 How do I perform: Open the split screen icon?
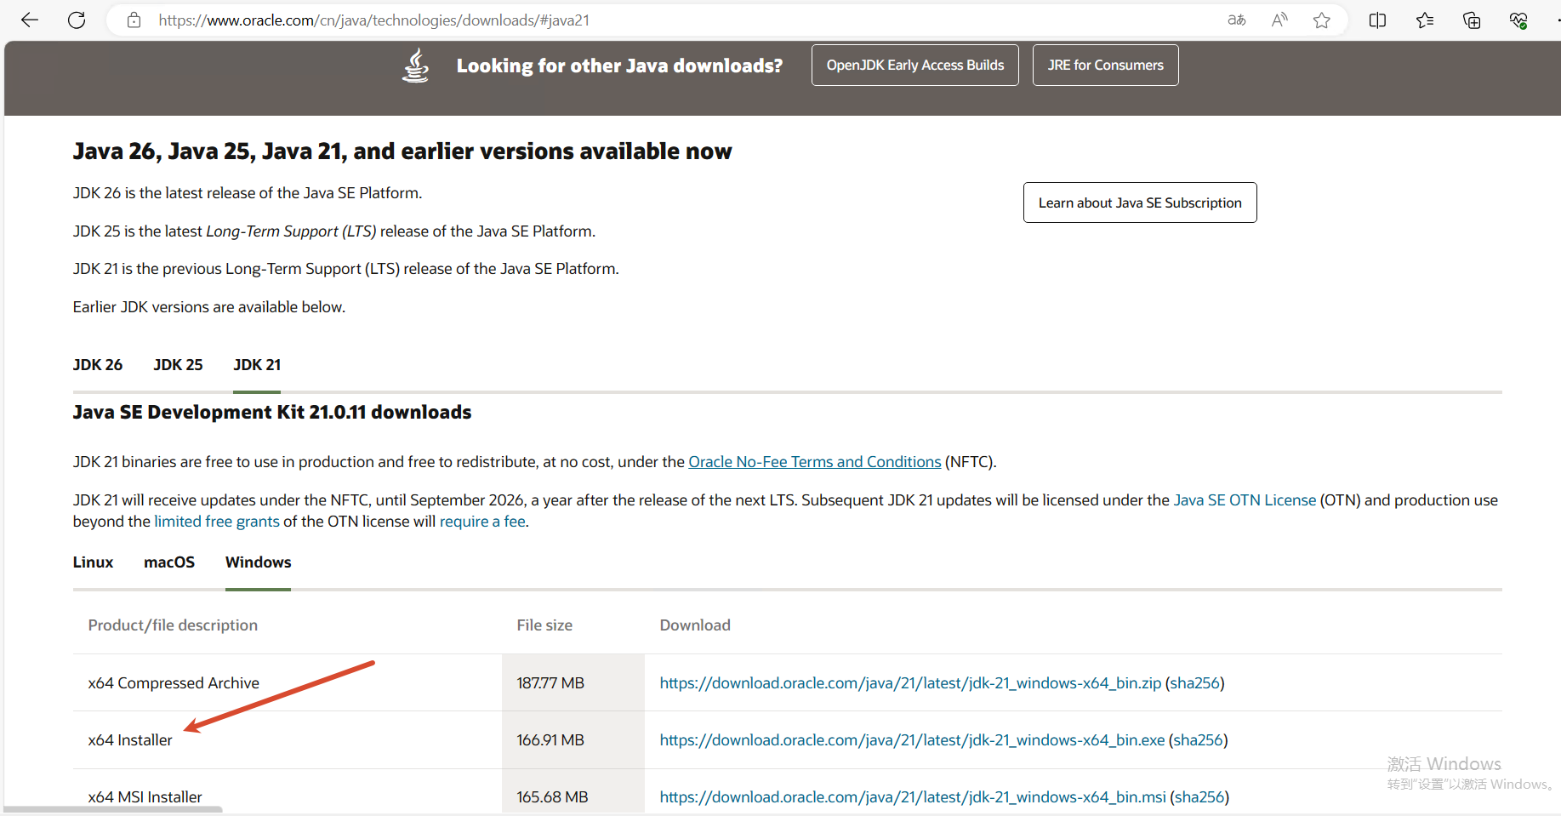coord(1377,20)
